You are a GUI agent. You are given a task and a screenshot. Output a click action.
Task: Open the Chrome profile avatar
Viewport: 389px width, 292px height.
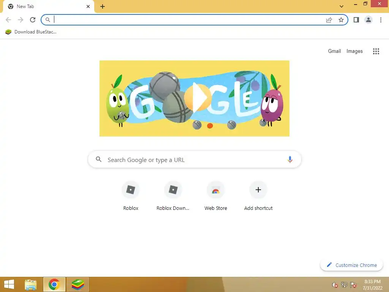pyautogui.click(x=368, y=20)
